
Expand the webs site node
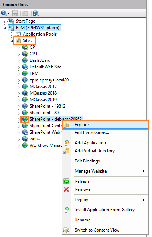(x=19, y=139)
